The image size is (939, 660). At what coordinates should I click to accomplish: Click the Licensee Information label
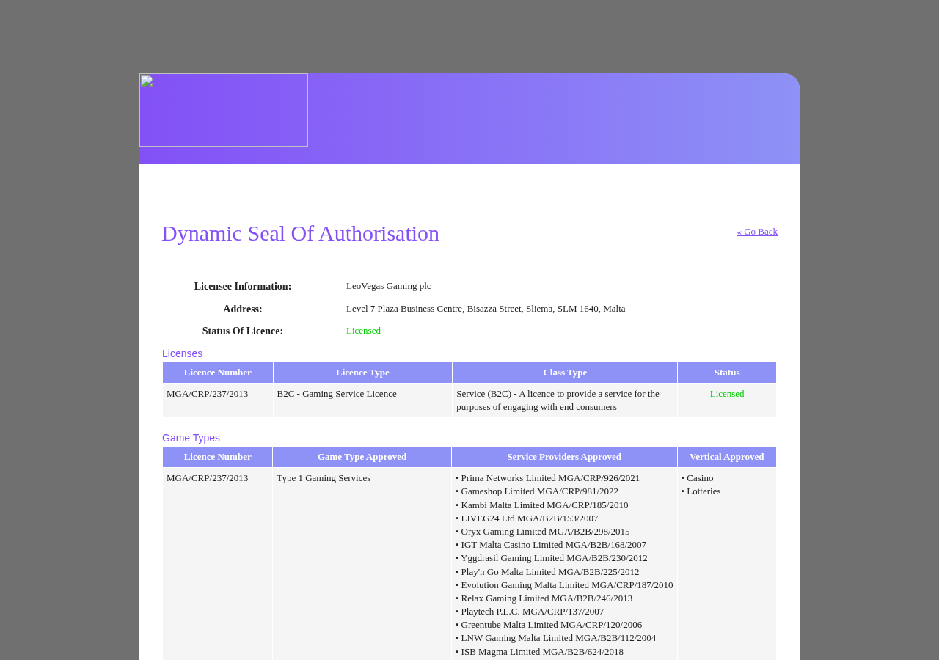click(x=243, y=286)
